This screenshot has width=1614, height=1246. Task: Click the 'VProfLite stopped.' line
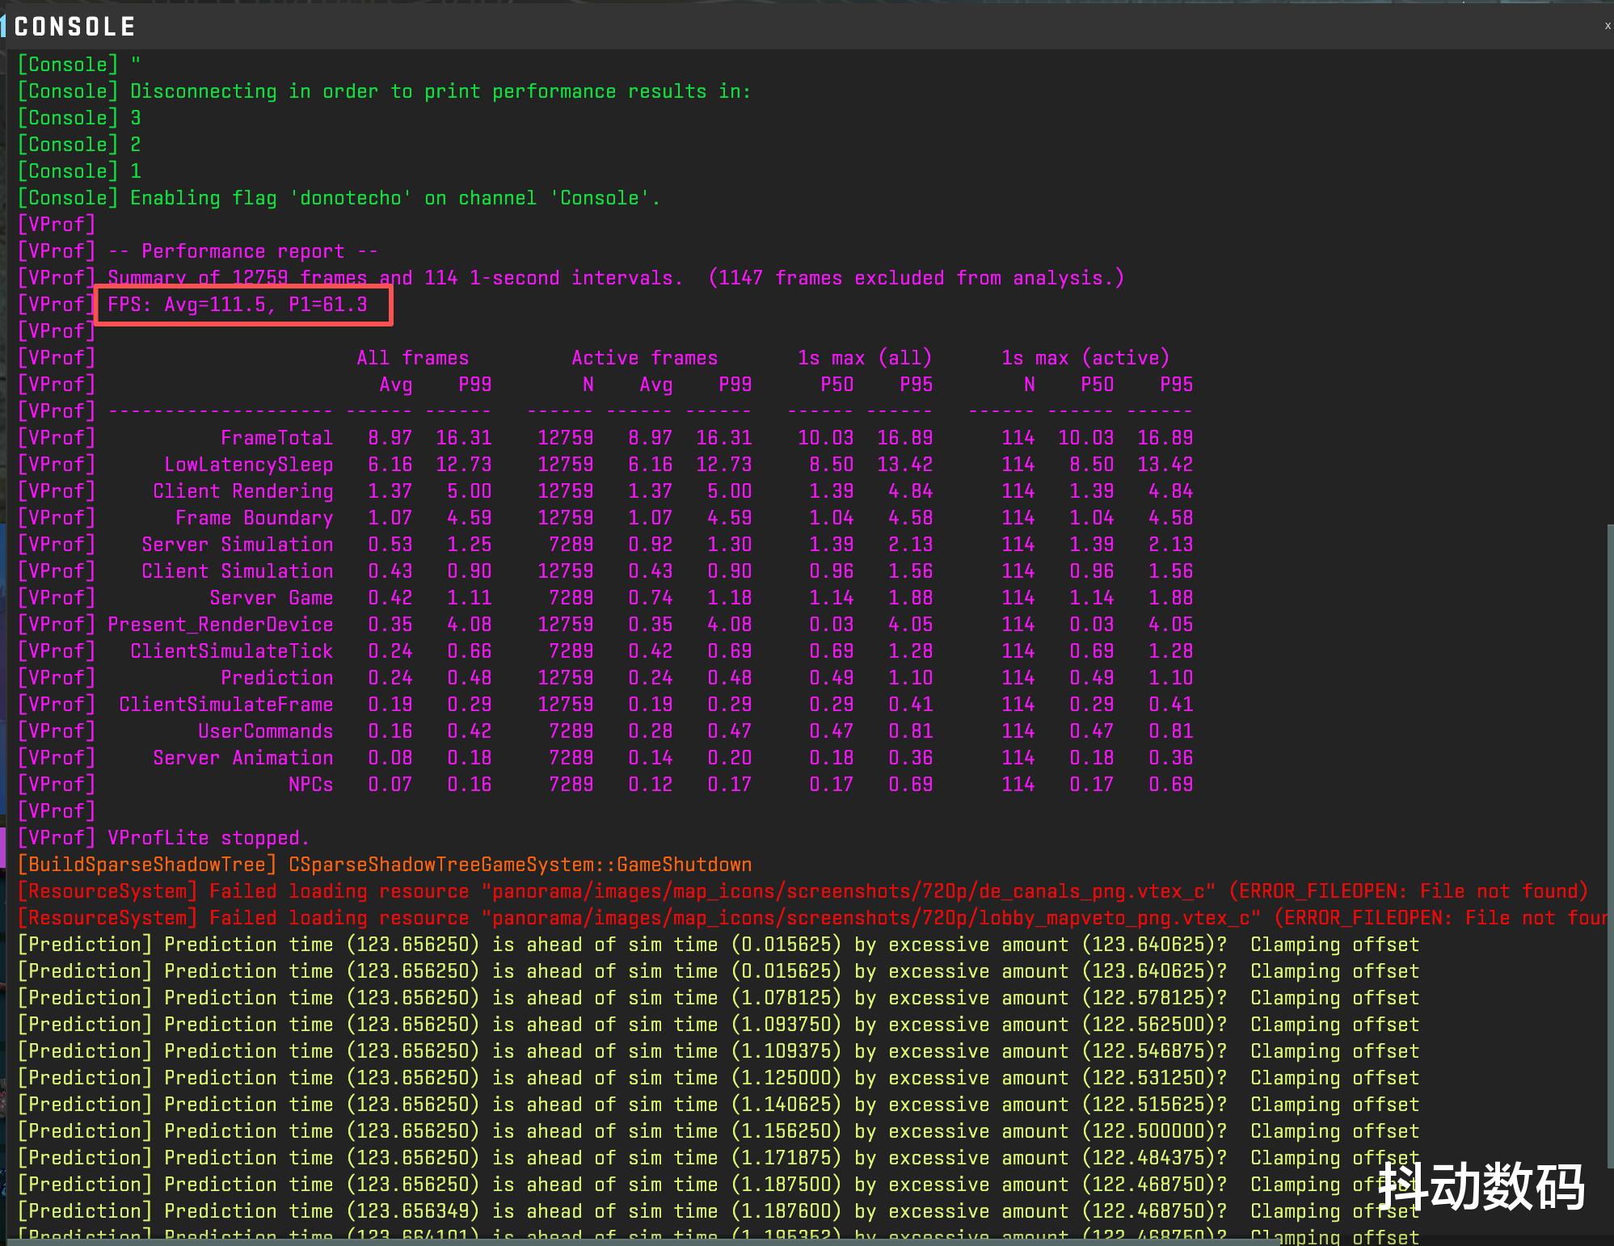coord(209,838)
